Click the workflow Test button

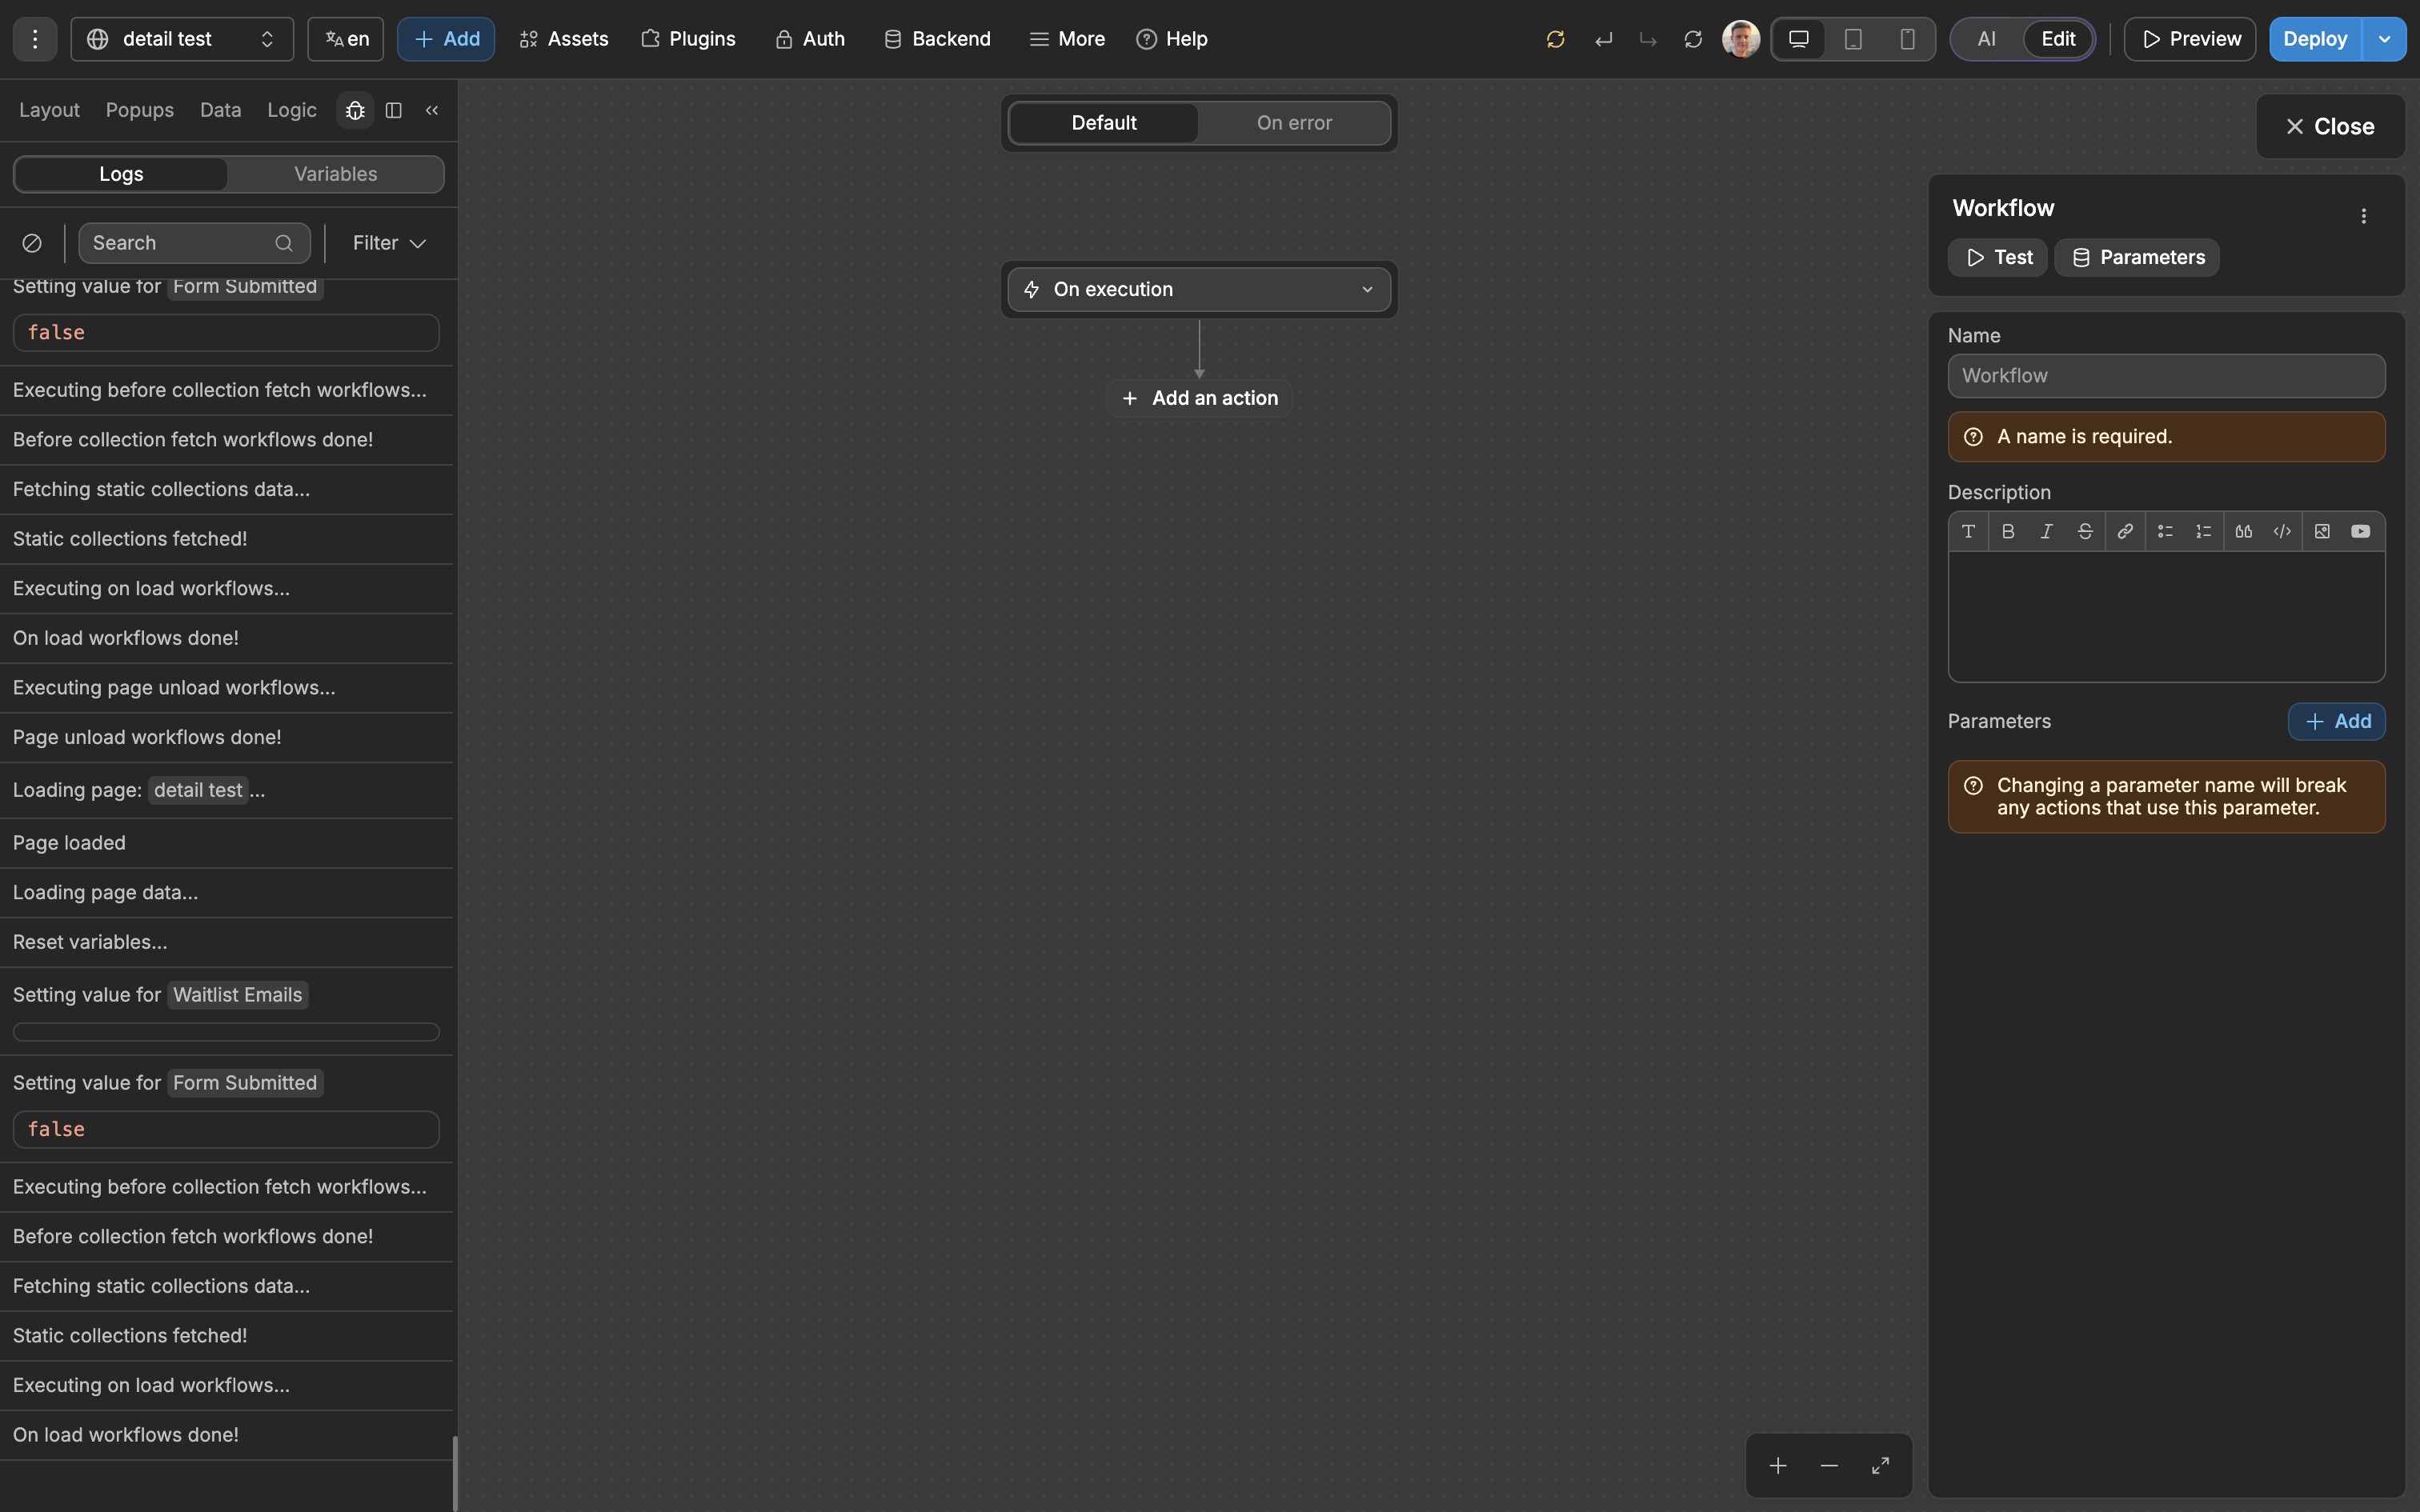point(1998,258)
